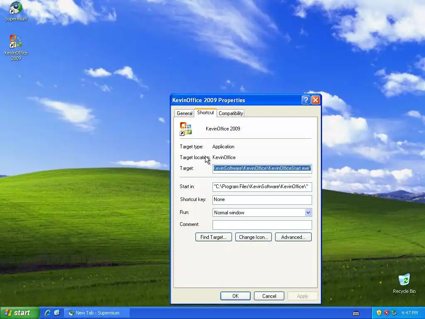
Task: Click the second quick launch icon next to Internet Explorer
Action: [57, 313]
